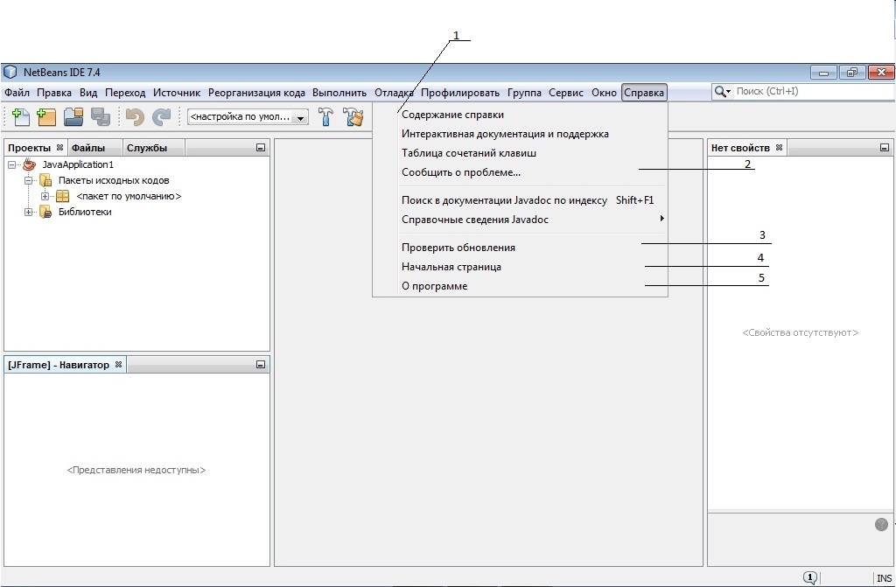
Task: Click the help question mark icon
Action: coord(881,524)
